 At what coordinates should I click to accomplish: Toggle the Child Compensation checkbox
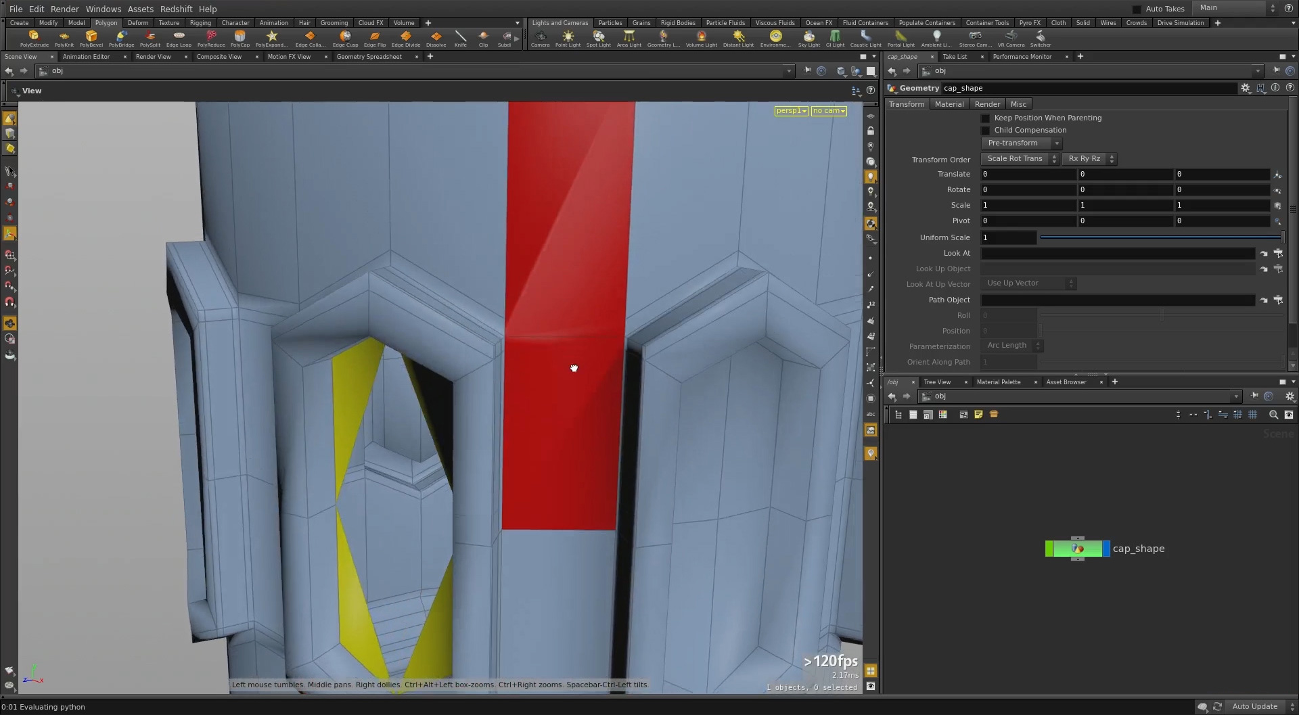tap(986, 131)
